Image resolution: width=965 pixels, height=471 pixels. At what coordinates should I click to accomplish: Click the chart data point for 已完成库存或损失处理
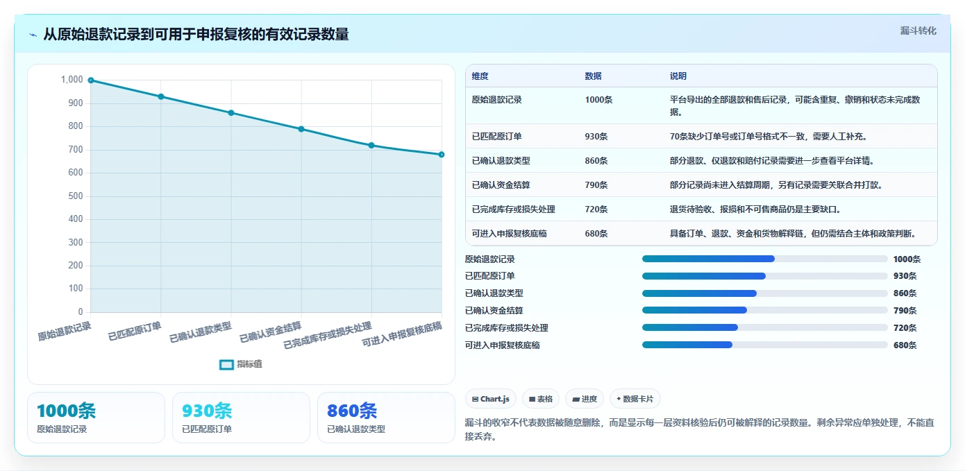371,145
